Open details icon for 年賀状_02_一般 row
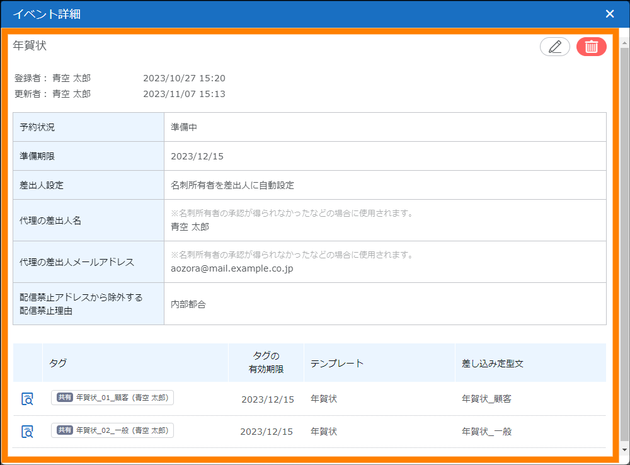Viewport: 630px width, 465px height. pyautogui.click(x=27, y=432)
